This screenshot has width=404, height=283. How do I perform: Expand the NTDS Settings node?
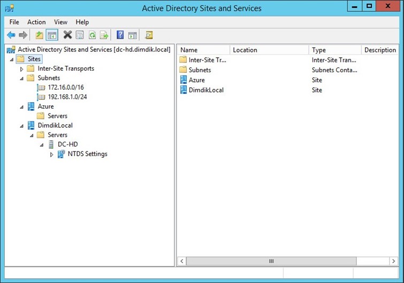[51, 155]
